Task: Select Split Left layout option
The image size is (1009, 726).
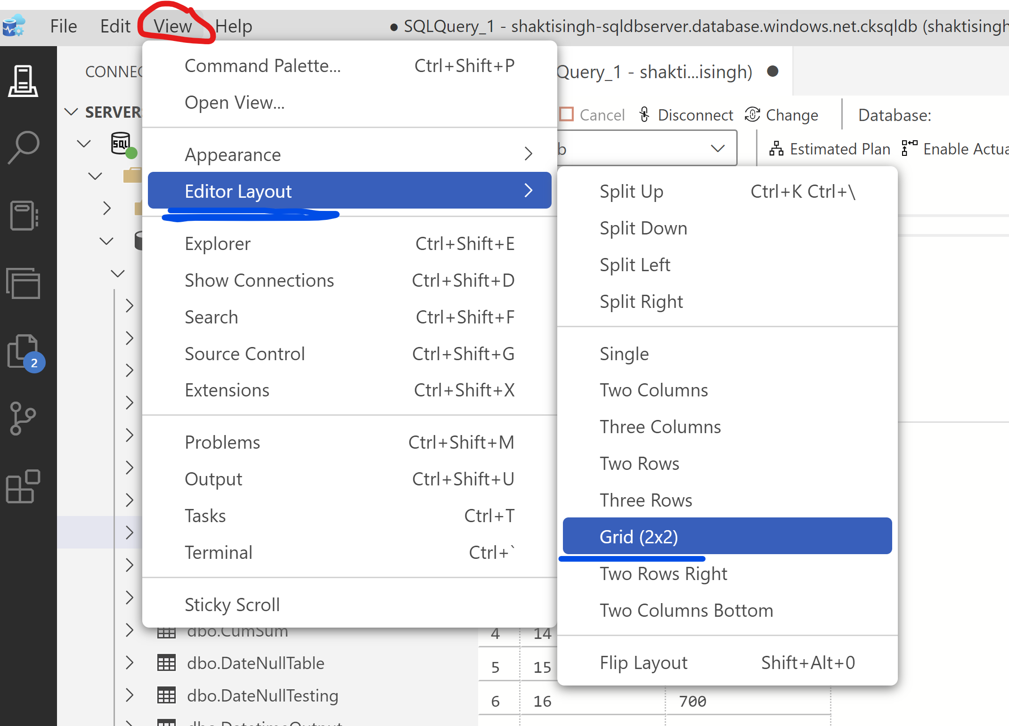Action: tap(727, 265)
